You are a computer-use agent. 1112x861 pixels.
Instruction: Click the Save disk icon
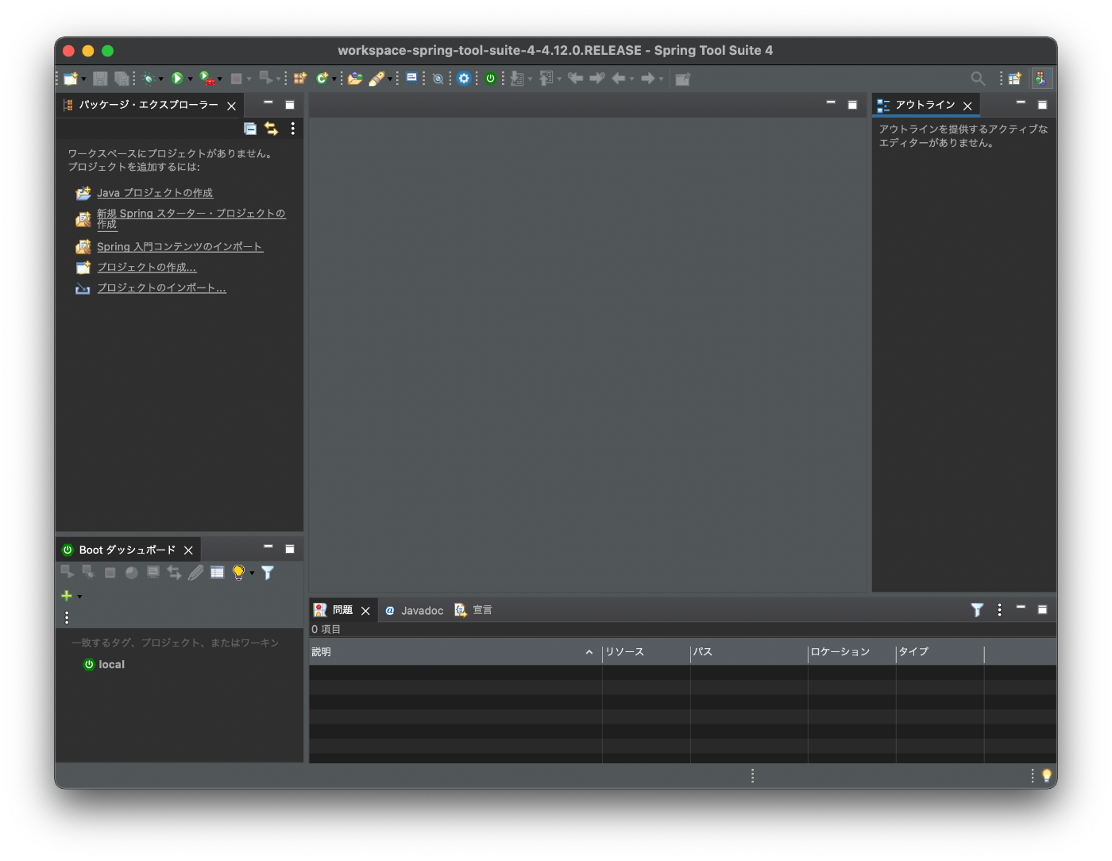tap(100, 79)
